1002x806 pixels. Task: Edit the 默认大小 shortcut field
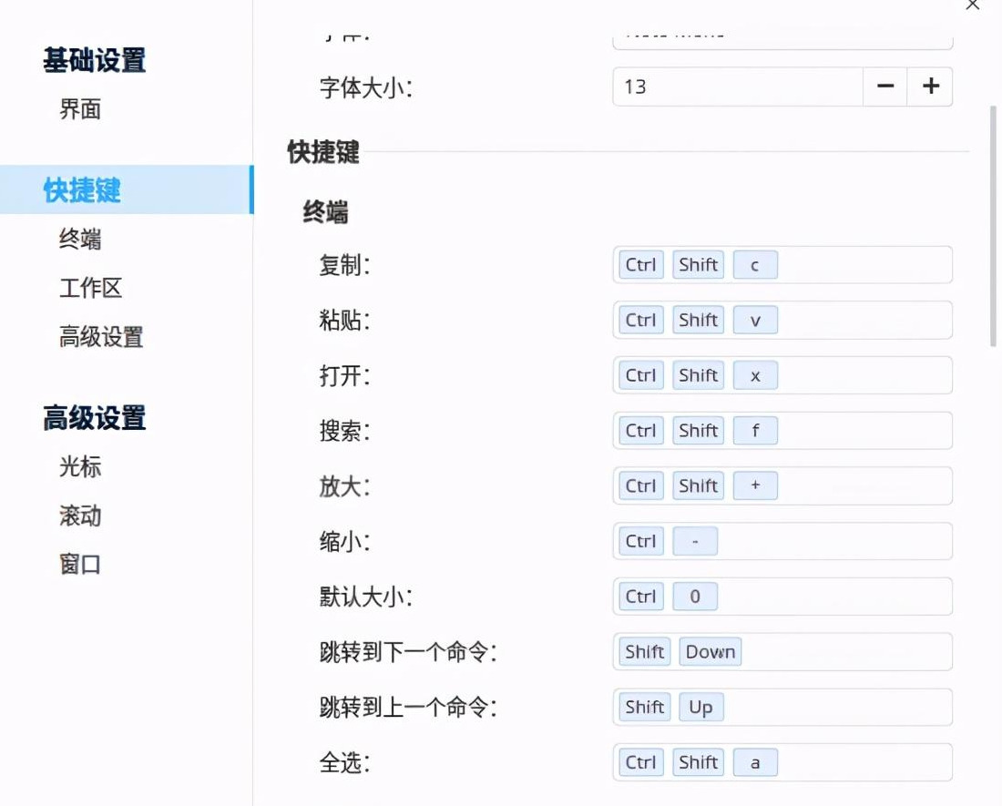coord(782,597)
